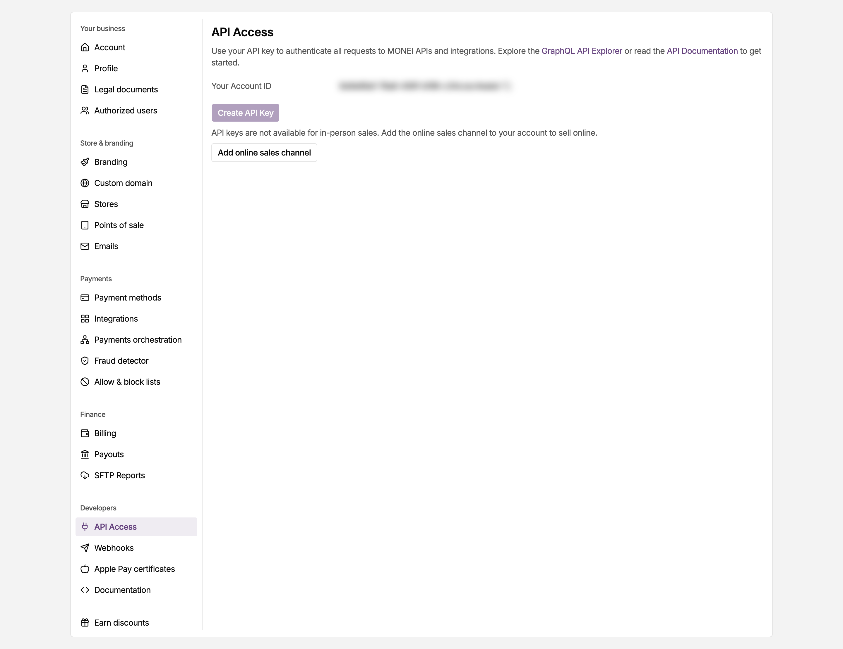
Task: Select Webhooks under Developers
Action: pos(136,548)
